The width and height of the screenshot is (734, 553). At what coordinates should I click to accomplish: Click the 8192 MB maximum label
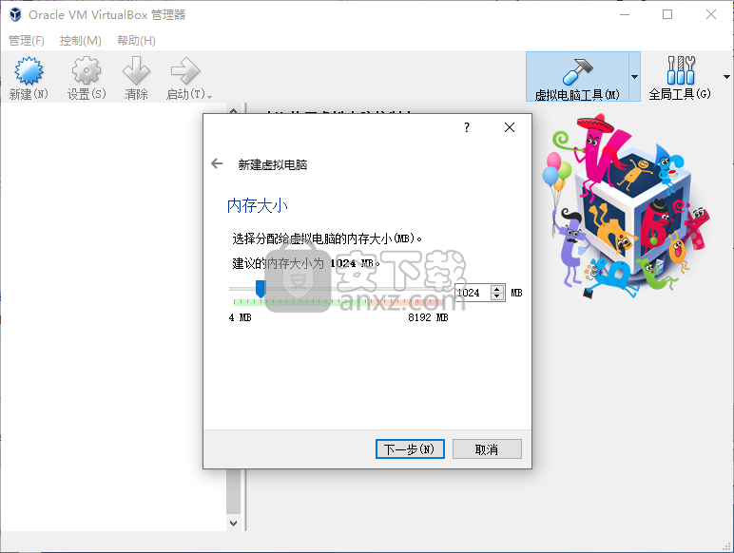(428, 317)
